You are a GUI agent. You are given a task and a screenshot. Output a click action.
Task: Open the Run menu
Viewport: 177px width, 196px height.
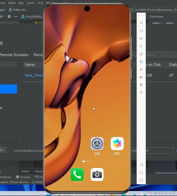tap(21, 3)
